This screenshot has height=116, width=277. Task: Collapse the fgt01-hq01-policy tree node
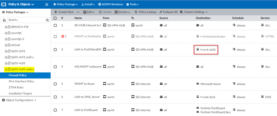click(x=6, y=70)
